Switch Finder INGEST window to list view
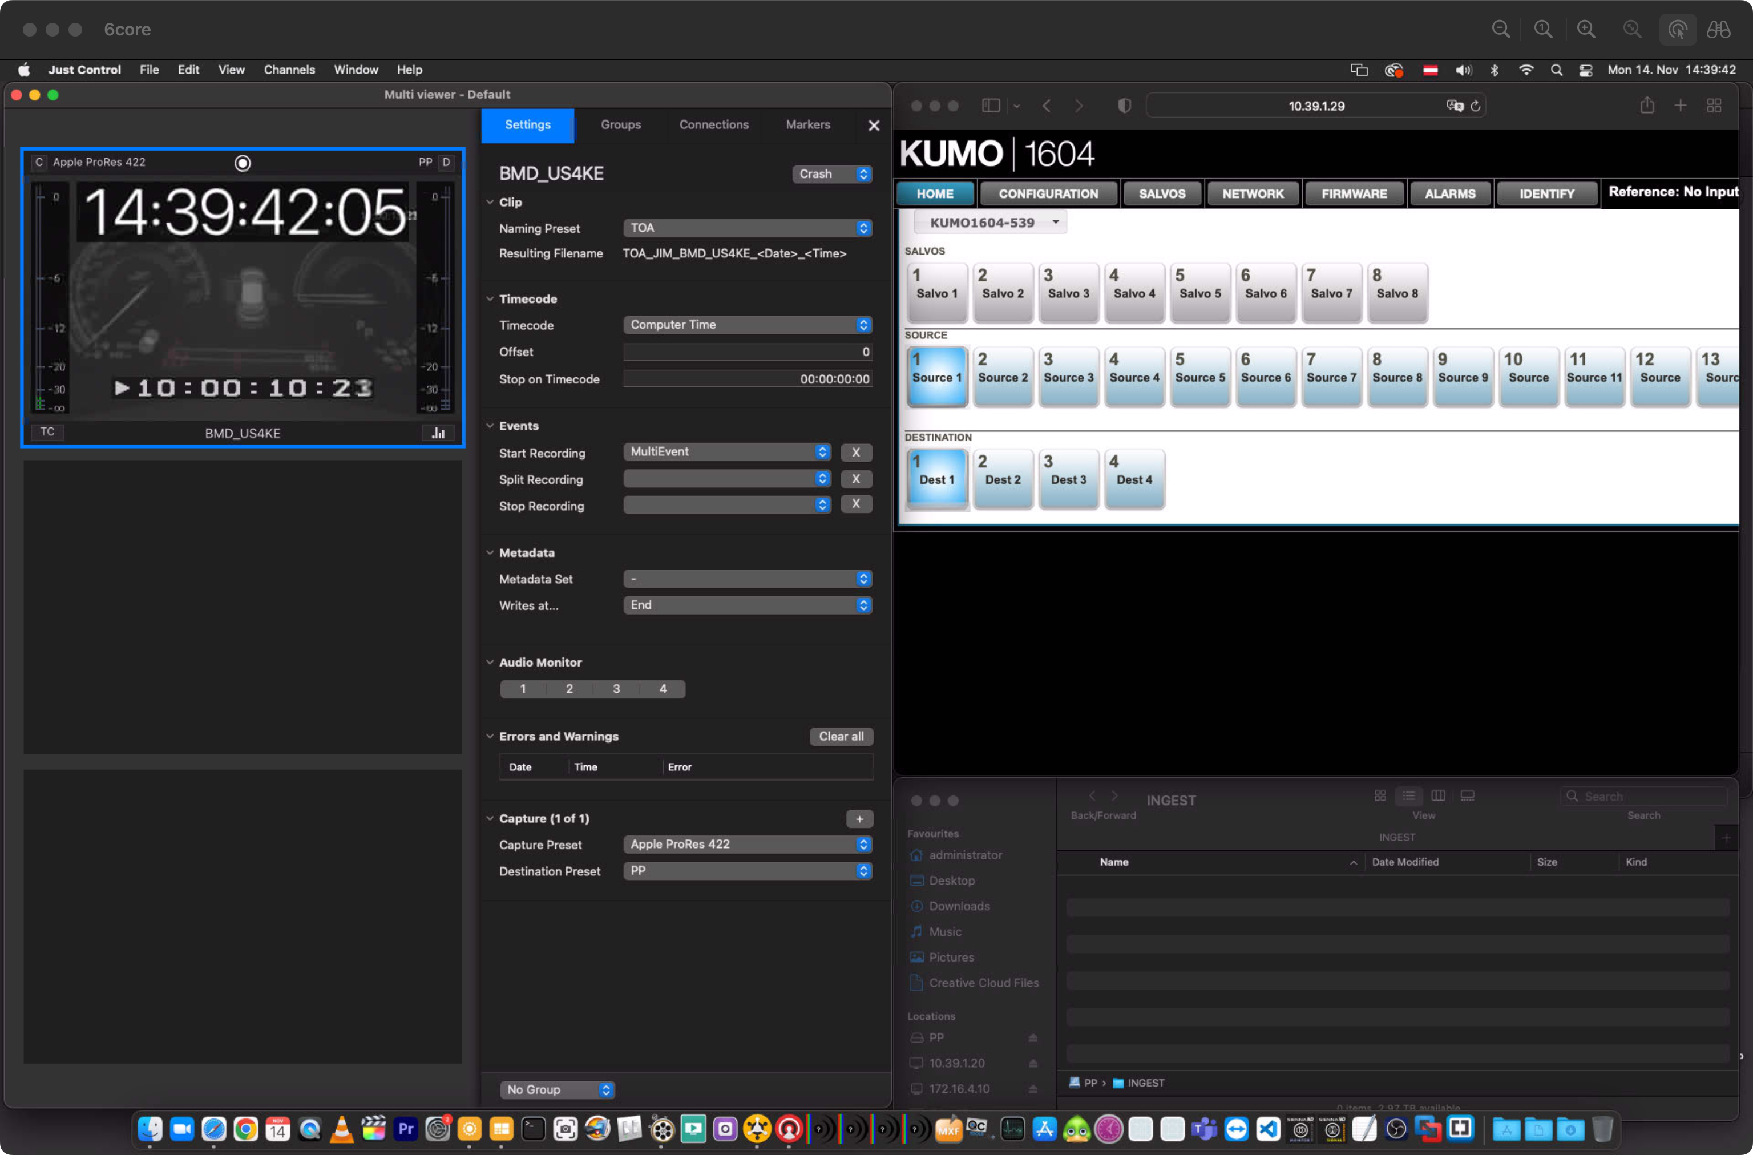 click(x=1409, y=795)
